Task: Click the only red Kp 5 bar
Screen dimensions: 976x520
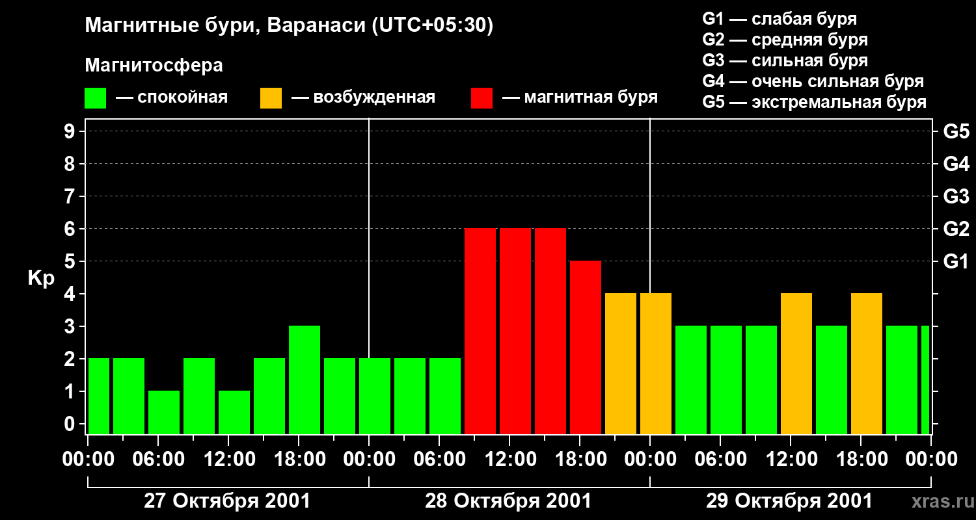Action: pos(586,347)
